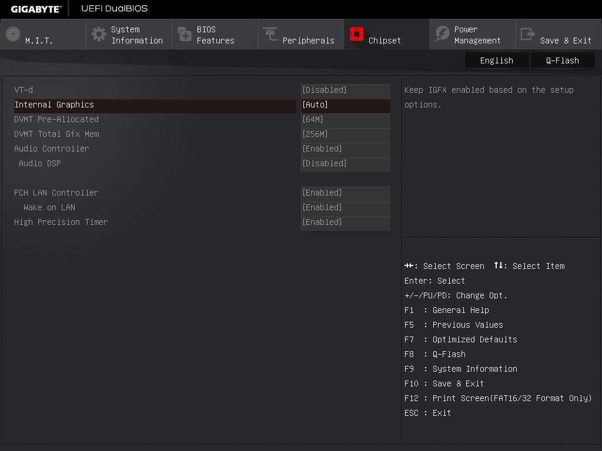Toggle Wake on LAN Enabled value
Screen dimensions: 602x451
(345, 208)
